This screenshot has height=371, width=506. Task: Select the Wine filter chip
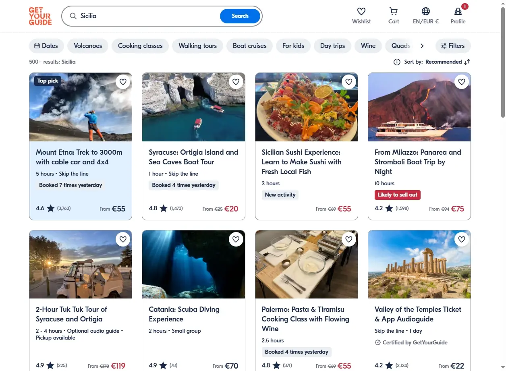coord(368,46)
